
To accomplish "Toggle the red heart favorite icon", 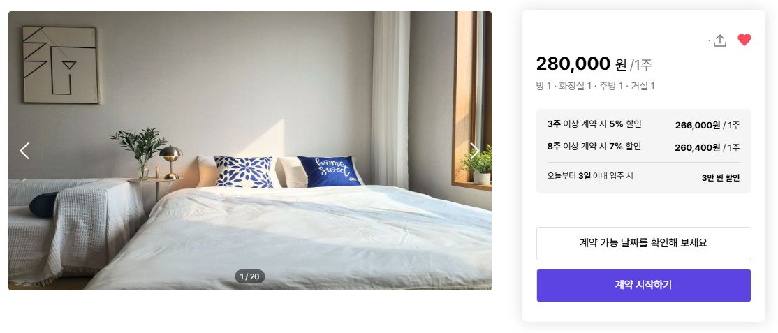I will tap(744, 40).
